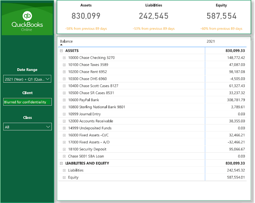
Task: Expand 16000 Fixed Assets -O/C row
Action: [64, 135]
